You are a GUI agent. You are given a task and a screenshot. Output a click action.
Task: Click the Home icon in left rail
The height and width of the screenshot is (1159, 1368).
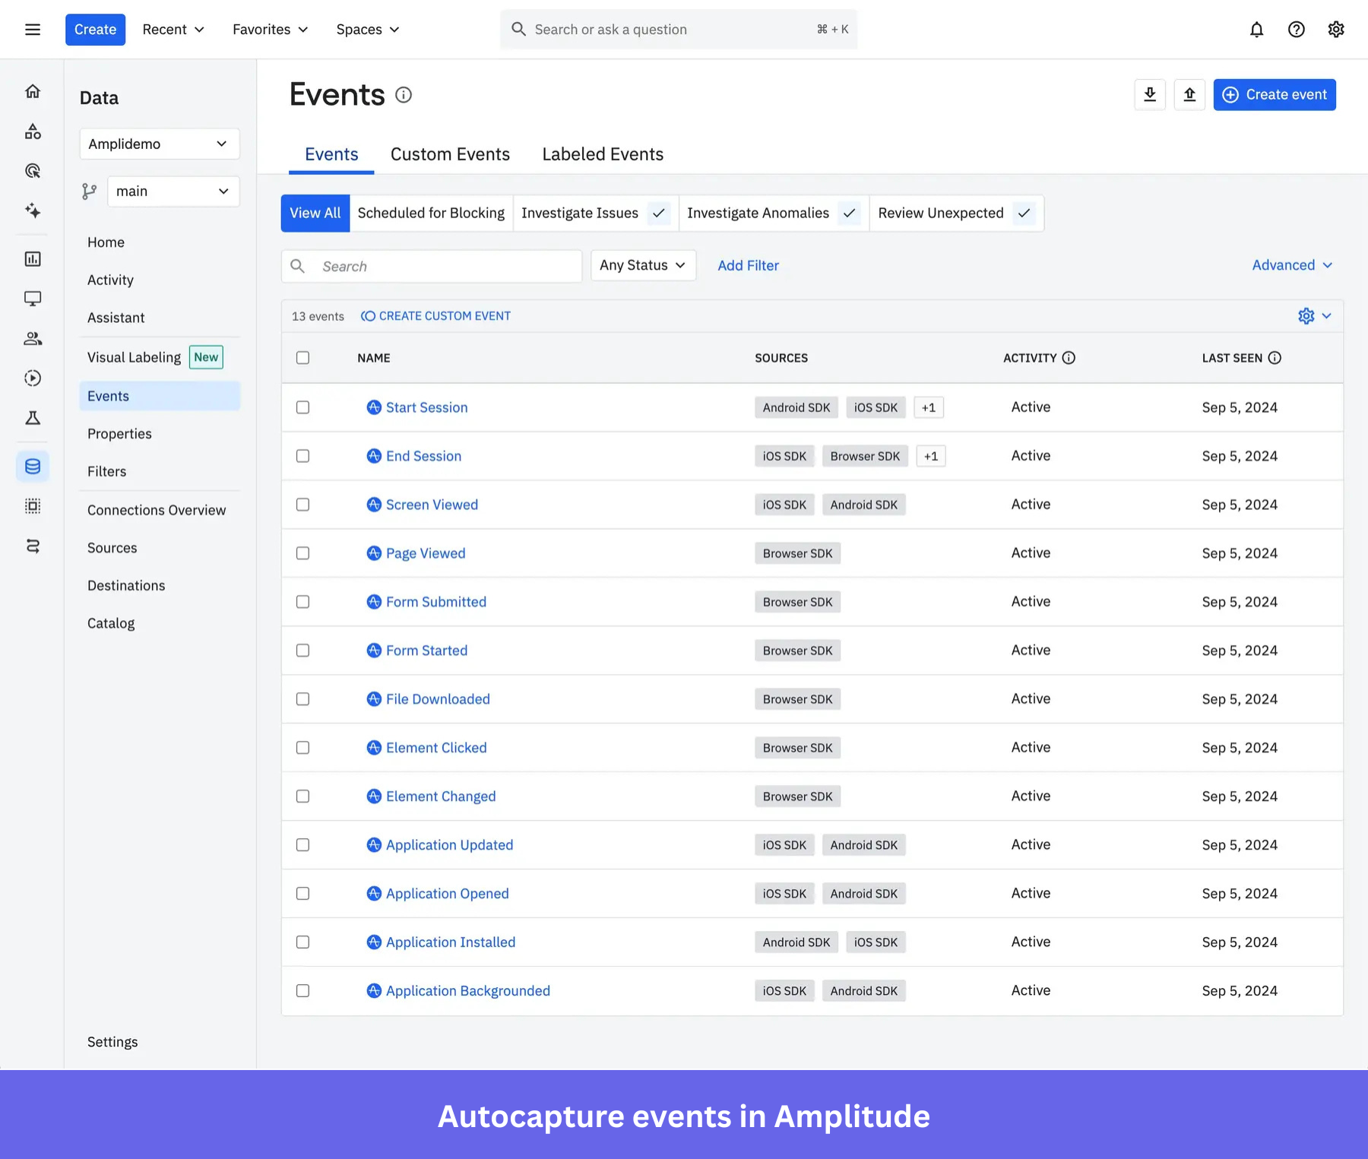click(x=33, y=91)
